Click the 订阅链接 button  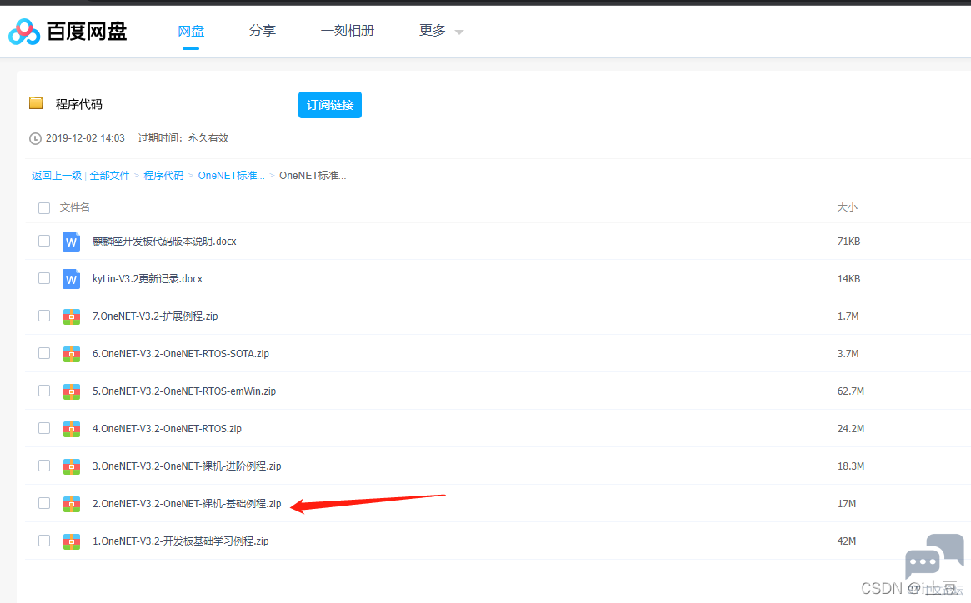click(x=330, y=105)
